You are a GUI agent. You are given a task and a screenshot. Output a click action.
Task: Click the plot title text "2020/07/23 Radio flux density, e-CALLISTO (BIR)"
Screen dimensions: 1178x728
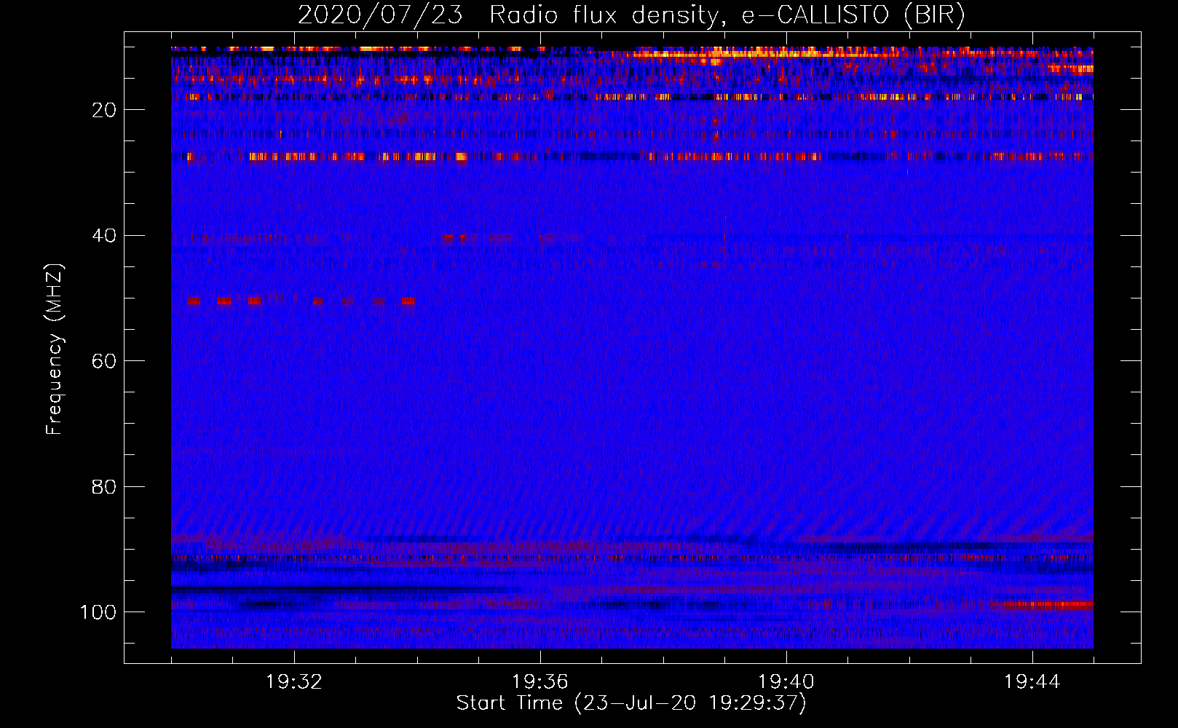click(x=631, y=15)
